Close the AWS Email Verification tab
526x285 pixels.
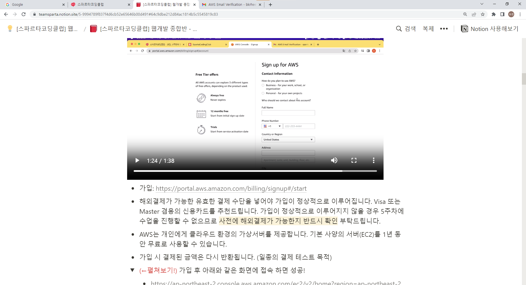click(260, 5)
